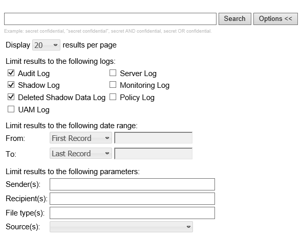Disable Deleted Shadow Data Log checkbox
This screenshot has width=302, height=240.
[11, 97]
